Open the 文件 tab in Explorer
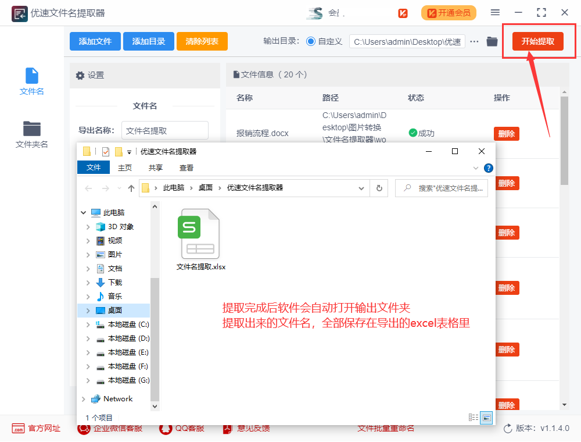 [x=94, y=167]
